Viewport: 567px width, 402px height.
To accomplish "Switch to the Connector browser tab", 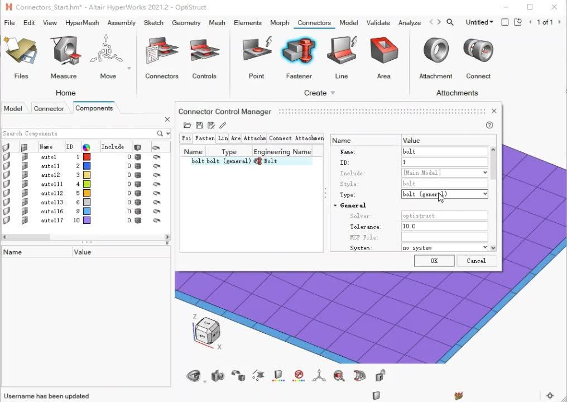I will [49, 108].
